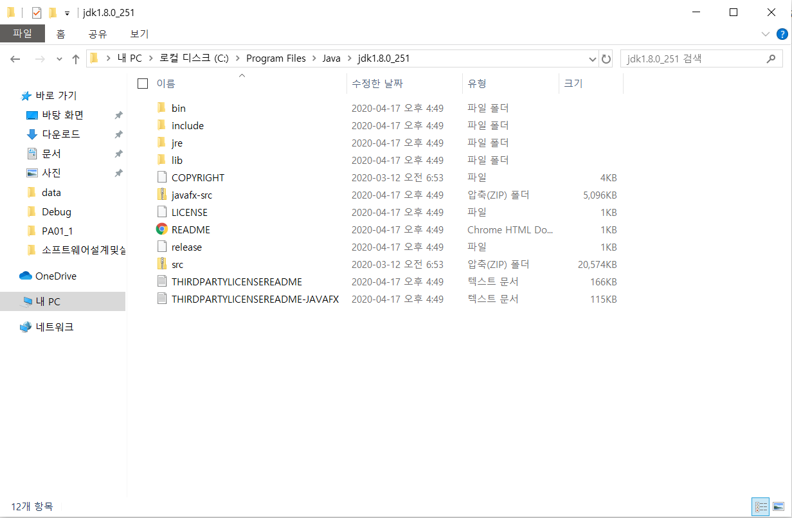Switch to the Large icons view icon
792x518 pixels.
point(778,506)
